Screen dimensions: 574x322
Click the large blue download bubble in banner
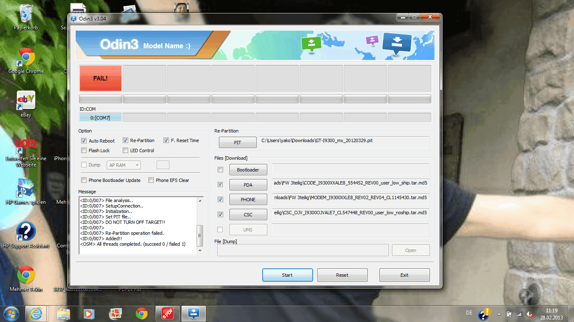[x=397, y=44]
